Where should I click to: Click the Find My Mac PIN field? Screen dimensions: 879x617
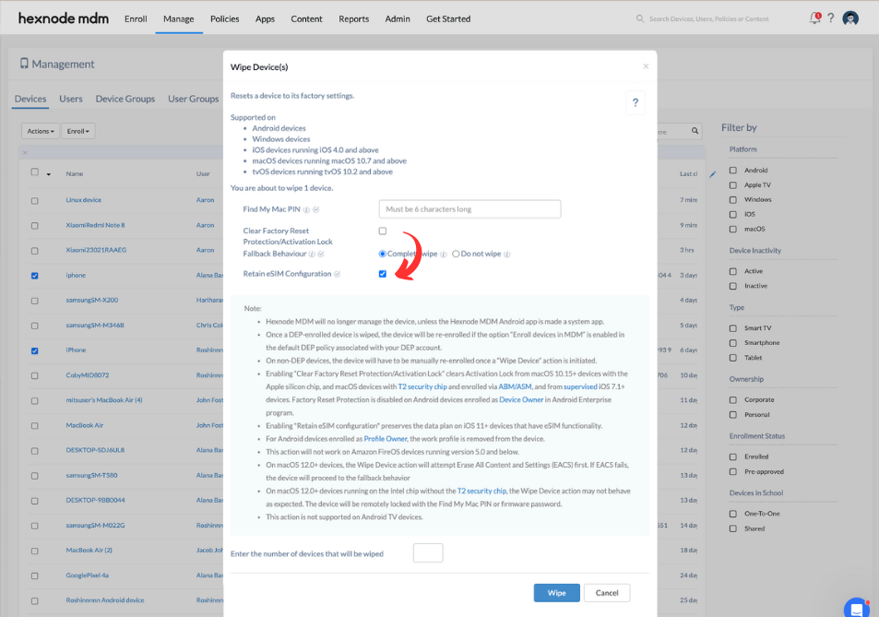[x=469, y=209]
